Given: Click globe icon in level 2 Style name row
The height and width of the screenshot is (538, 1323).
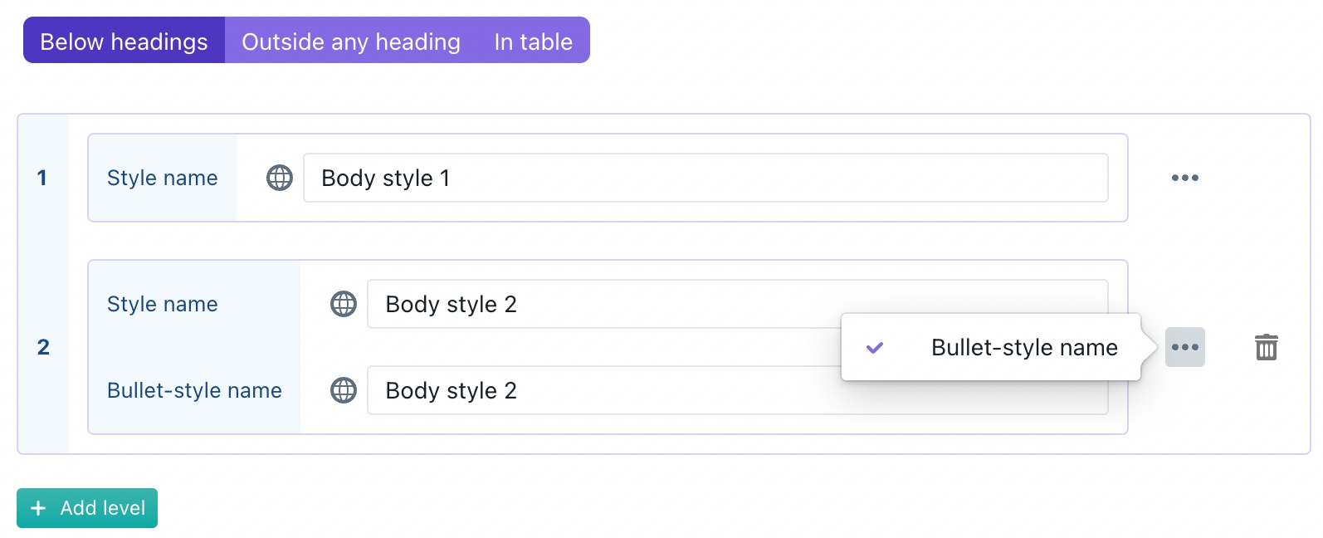Looking at the screenshot, I should tap(344, 304).
